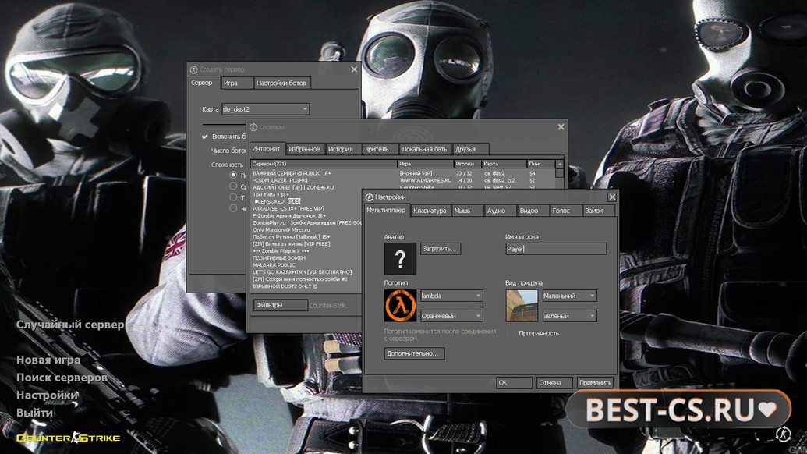This screenshot has width=807, height=454.
Task: Click the icon in Create Server title bar
Action: coord(193,69)
